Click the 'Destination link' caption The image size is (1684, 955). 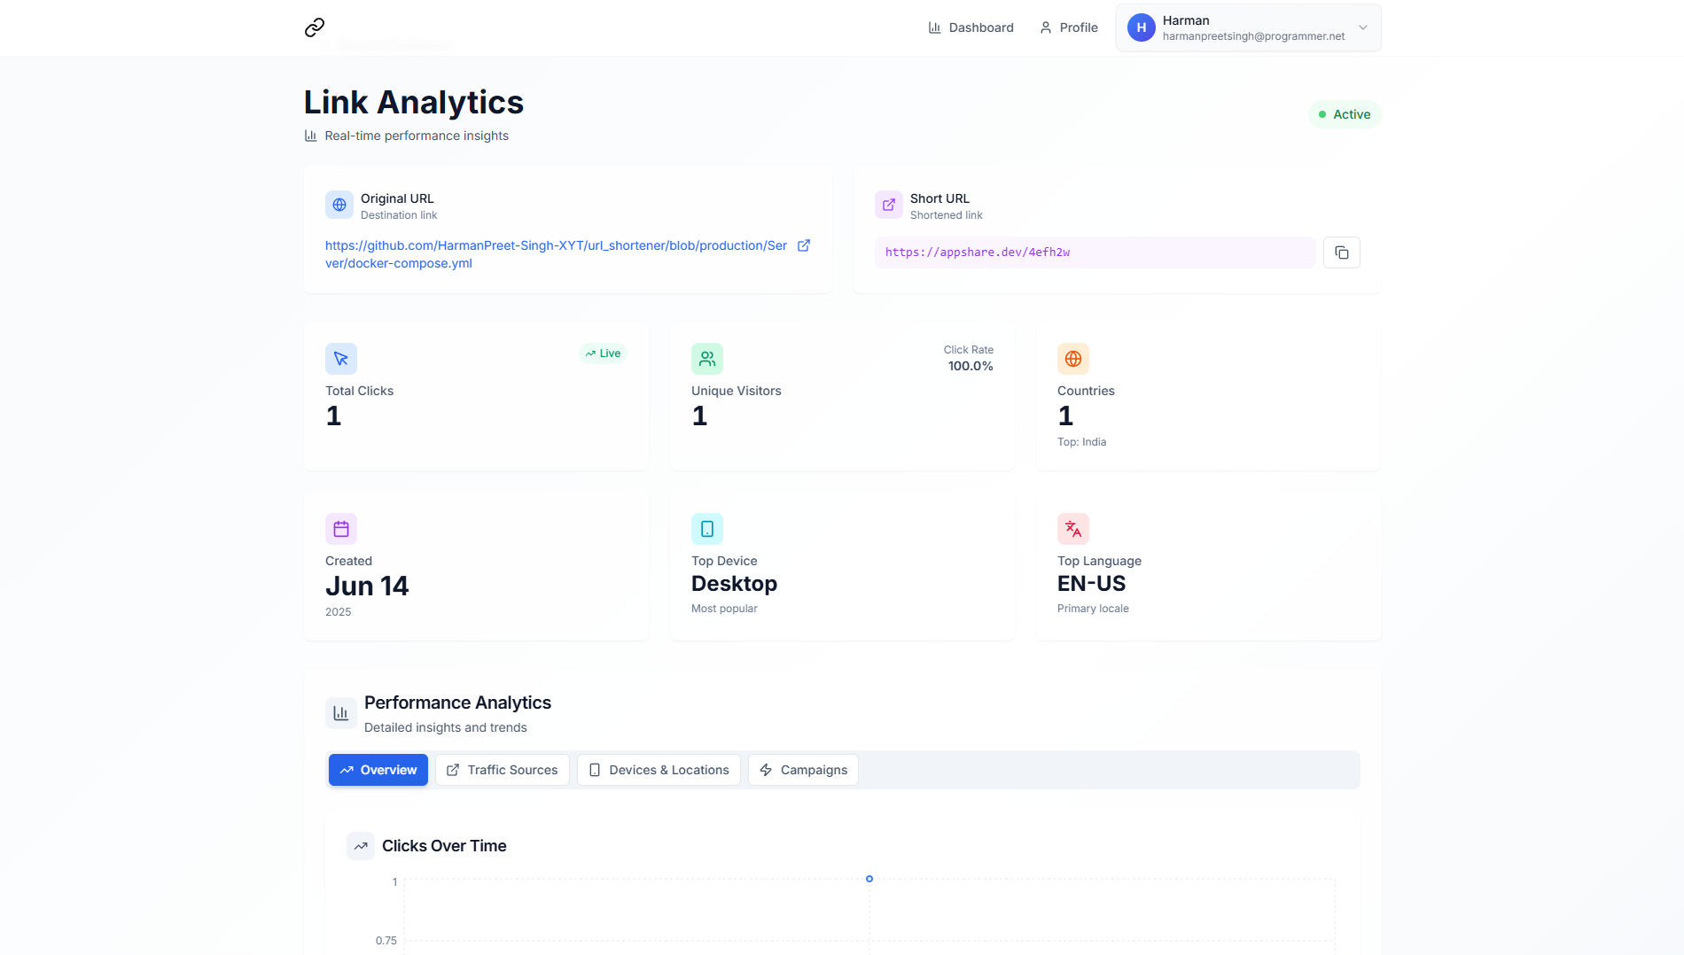coord(399,215)
